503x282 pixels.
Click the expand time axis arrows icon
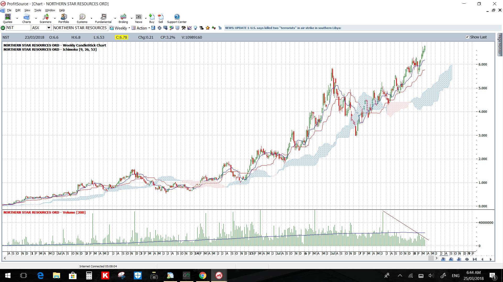click(467, 259)
